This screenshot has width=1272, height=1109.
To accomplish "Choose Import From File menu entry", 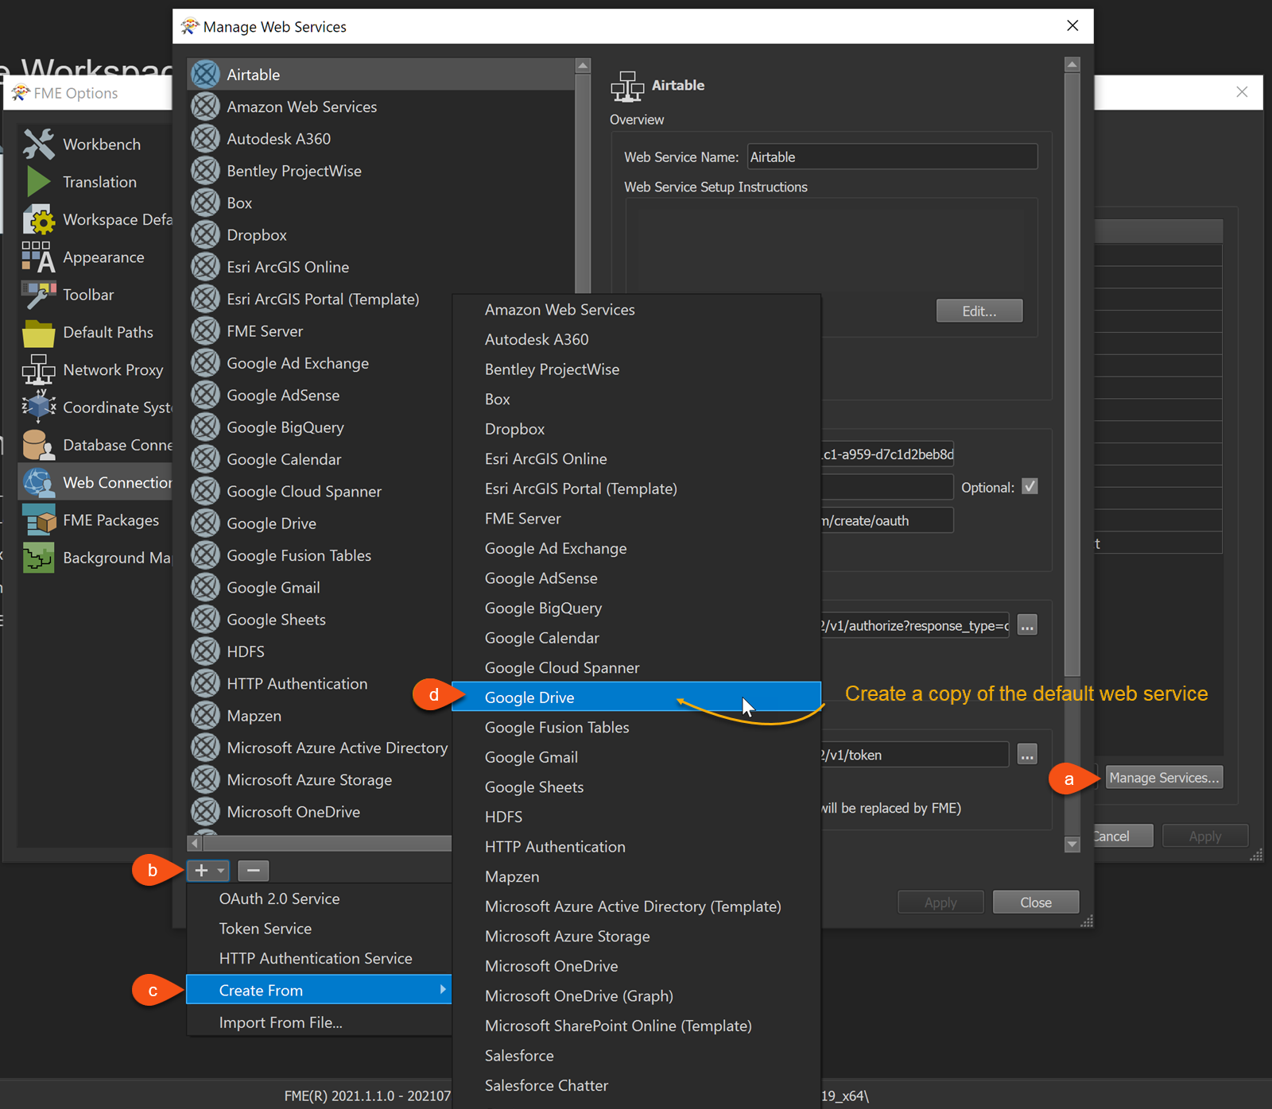I will (x=281, y=1022).
